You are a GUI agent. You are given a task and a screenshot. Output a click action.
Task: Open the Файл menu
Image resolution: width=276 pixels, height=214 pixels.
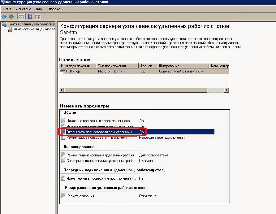click(x=7, y=9)
